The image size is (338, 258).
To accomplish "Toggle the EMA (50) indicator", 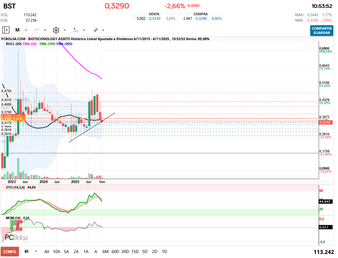I will coord(30,44).
